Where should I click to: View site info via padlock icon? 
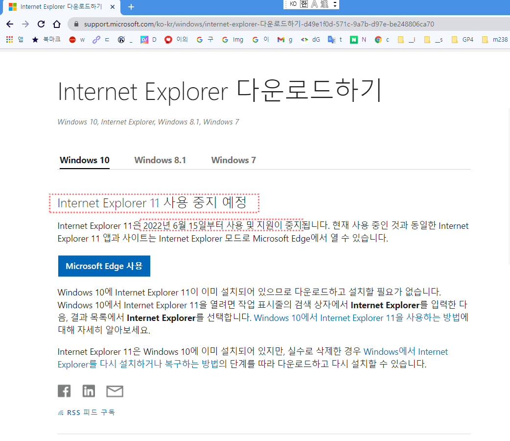click(76, 24)
